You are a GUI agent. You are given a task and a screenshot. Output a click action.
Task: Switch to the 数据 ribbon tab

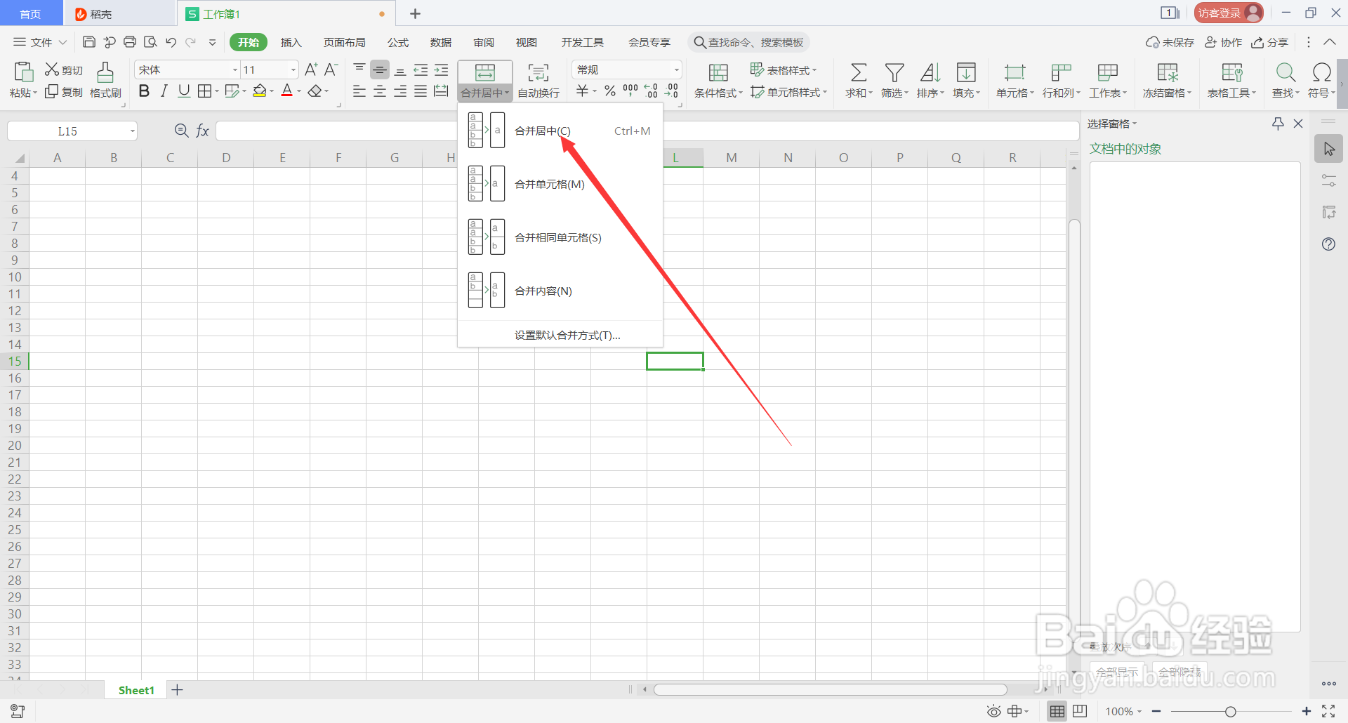point(440,42)
